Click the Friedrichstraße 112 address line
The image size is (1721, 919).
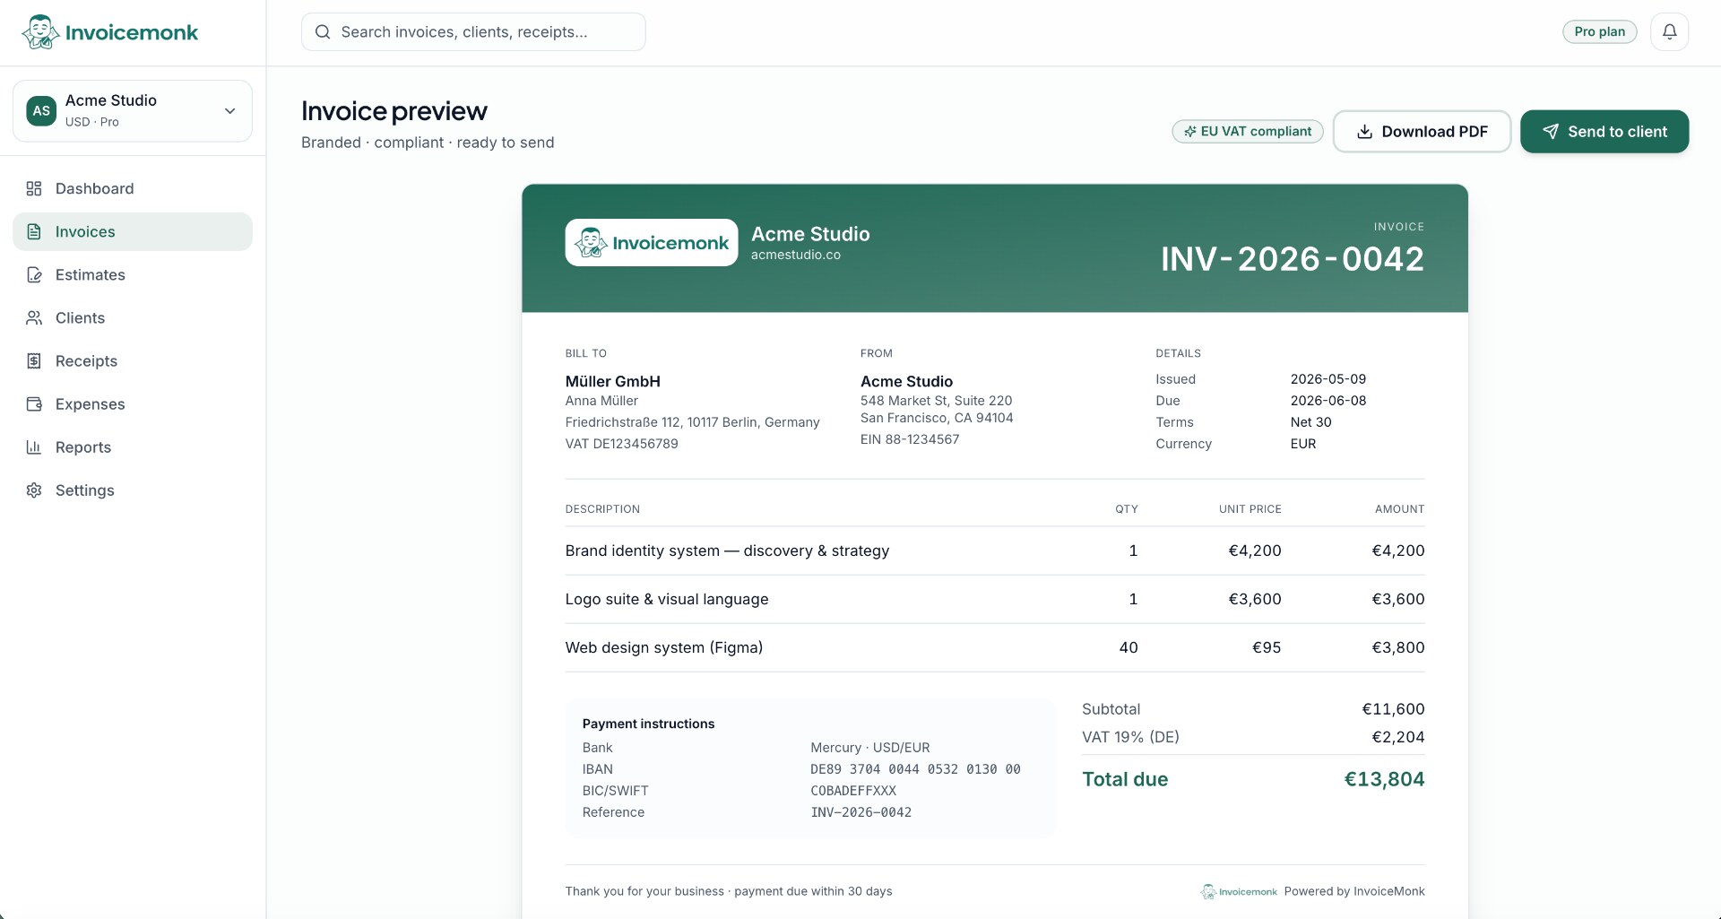692,422
